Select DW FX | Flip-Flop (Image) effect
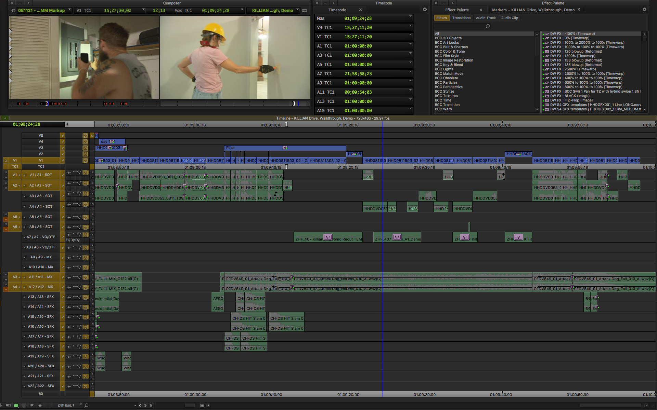657x410 pixels. [x=571, y=100]
